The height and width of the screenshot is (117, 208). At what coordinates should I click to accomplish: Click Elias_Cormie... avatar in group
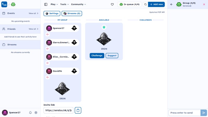[x=49, y=57]
